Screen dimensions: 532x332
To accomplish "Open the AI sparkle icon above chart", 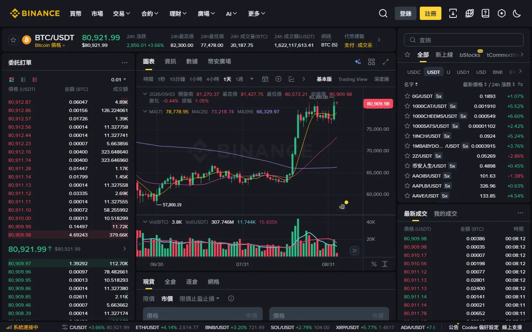I will click(357, 62).
